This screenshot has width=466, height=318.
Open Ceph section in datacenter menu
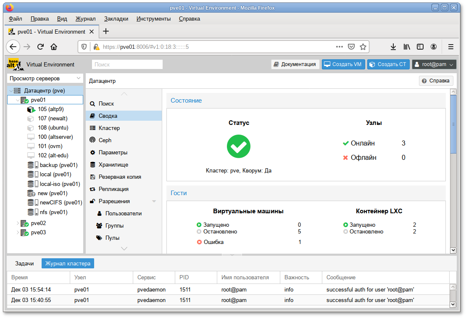pyautogui.click(x=124, y=140)
